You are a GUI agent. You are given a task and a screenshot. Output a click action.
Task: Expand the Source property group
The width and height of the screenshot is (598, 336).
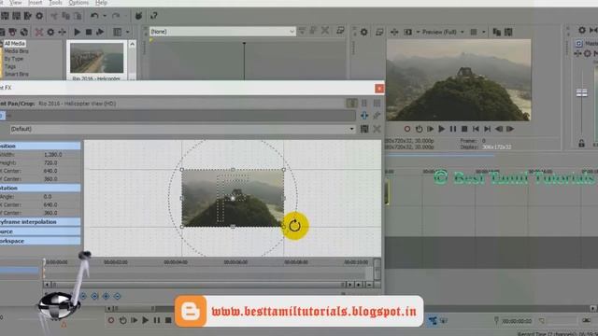(x=40, y=231)
